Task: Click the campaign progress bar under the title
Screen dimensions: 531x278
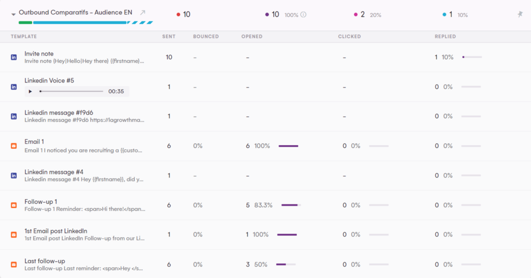Action: tap(86, 23)
